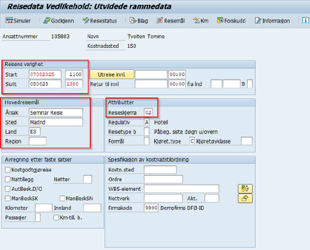
Task: Click the Retur til innl time field
Action: click(177, 84)
